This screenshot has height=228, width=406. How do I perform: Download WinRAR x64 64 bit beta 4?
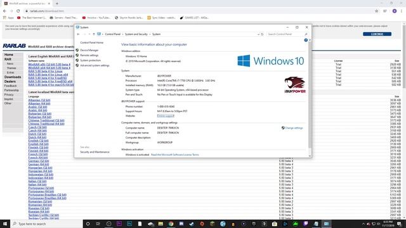coord(49,68)
